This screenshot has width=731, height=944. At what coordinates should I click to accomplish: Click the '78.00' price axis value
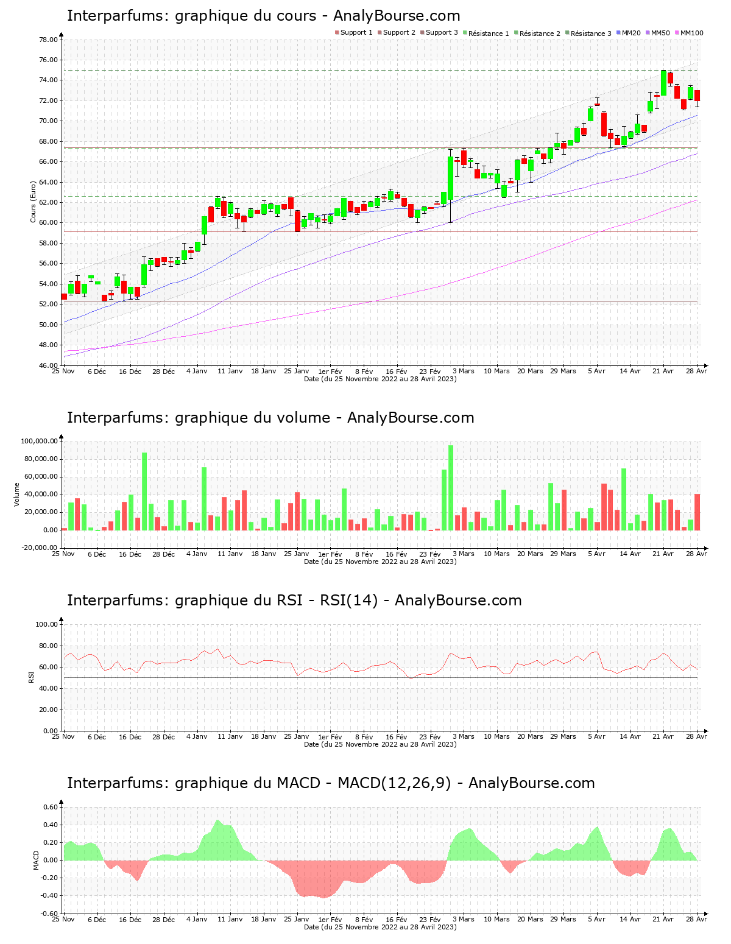[48, 40]
